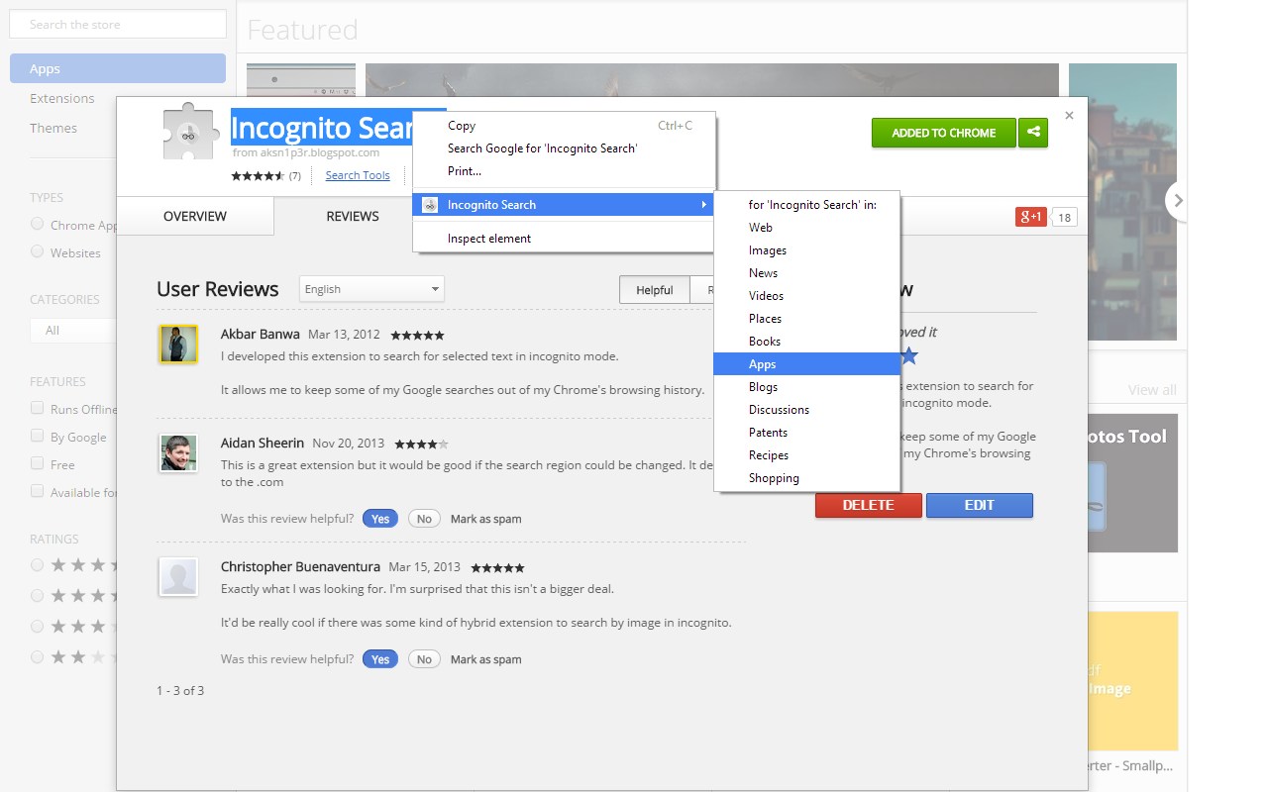Screen dimensions: 1268x792
Task: Click Aidan Sheerin's avatar
Action: click(178, 453)
